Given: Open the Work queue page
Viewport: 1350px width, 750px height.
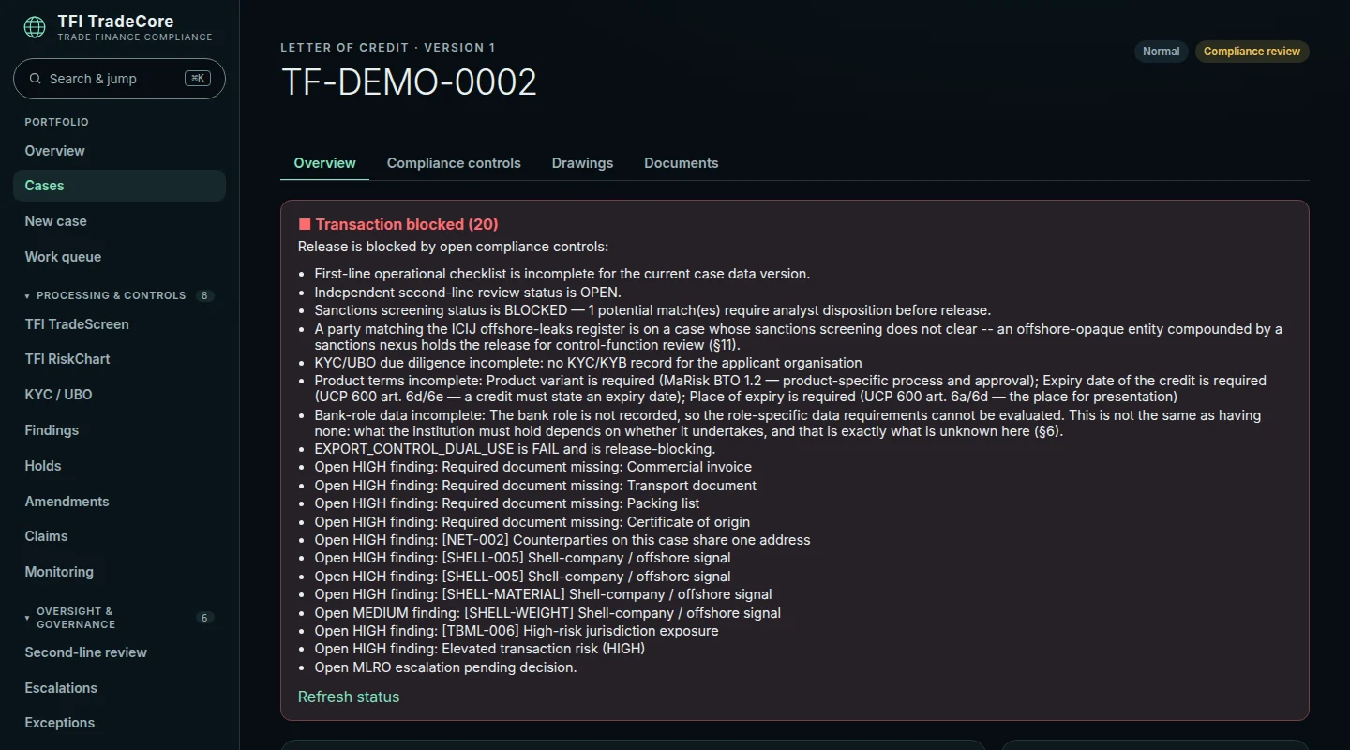Looking at the screenshot, I should click(x=119, y=257).
